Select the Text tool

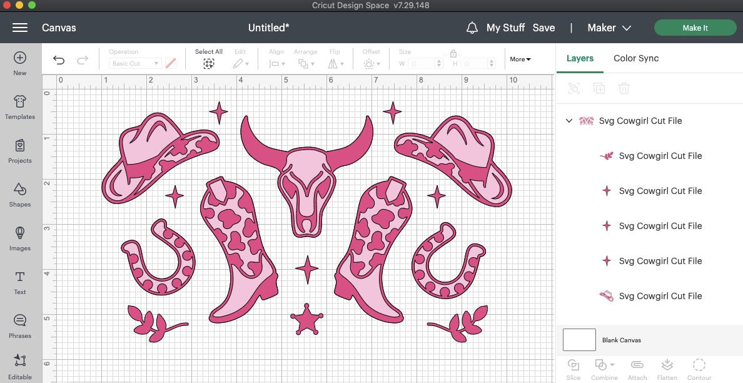click(19, 282)
